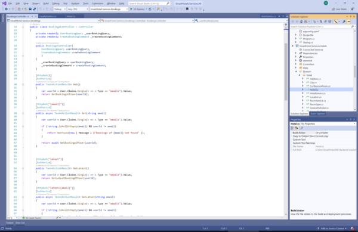Viewport: 358px width, 232px height.
Task: Toggle auto-hide pin on Properties panel
Action: pos(350,119)
